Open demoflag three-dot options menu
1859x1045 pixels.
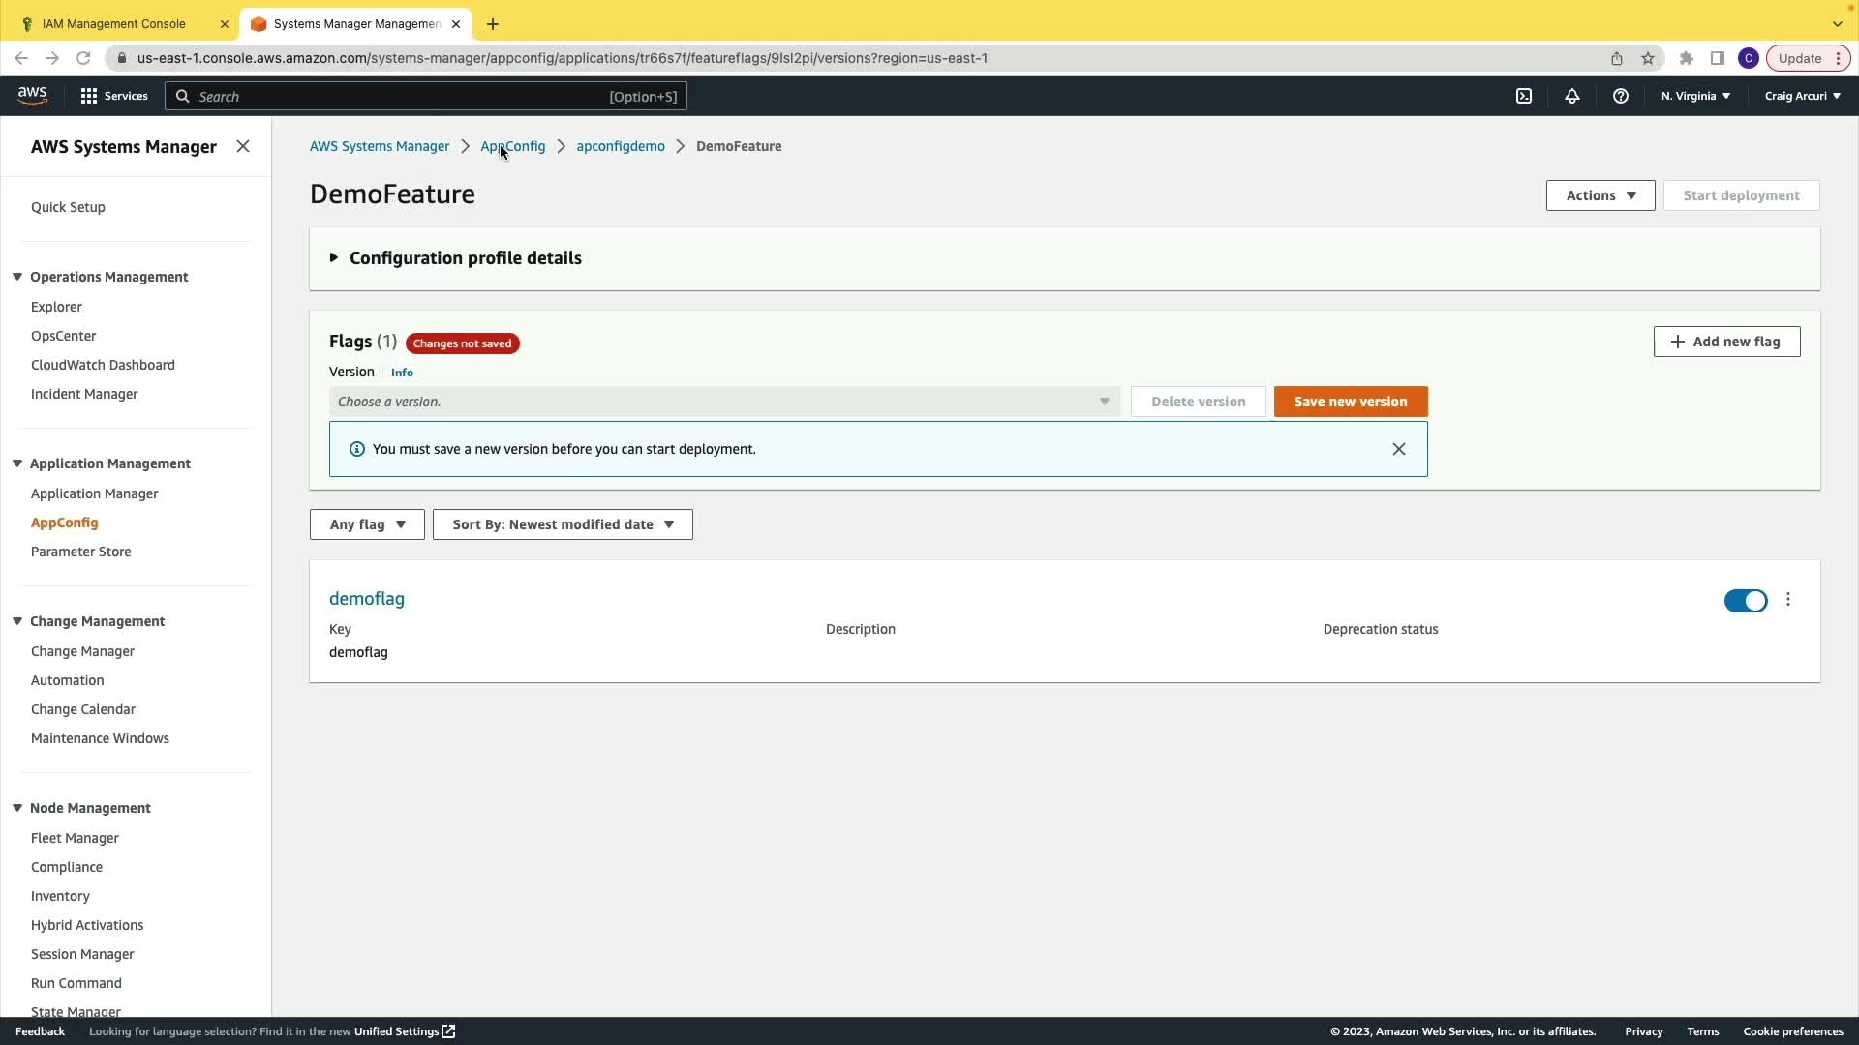point(1787,600)
